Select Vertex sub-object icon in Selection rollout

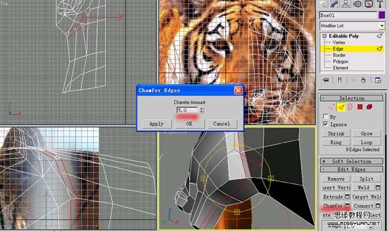click(x=331, y=107)
